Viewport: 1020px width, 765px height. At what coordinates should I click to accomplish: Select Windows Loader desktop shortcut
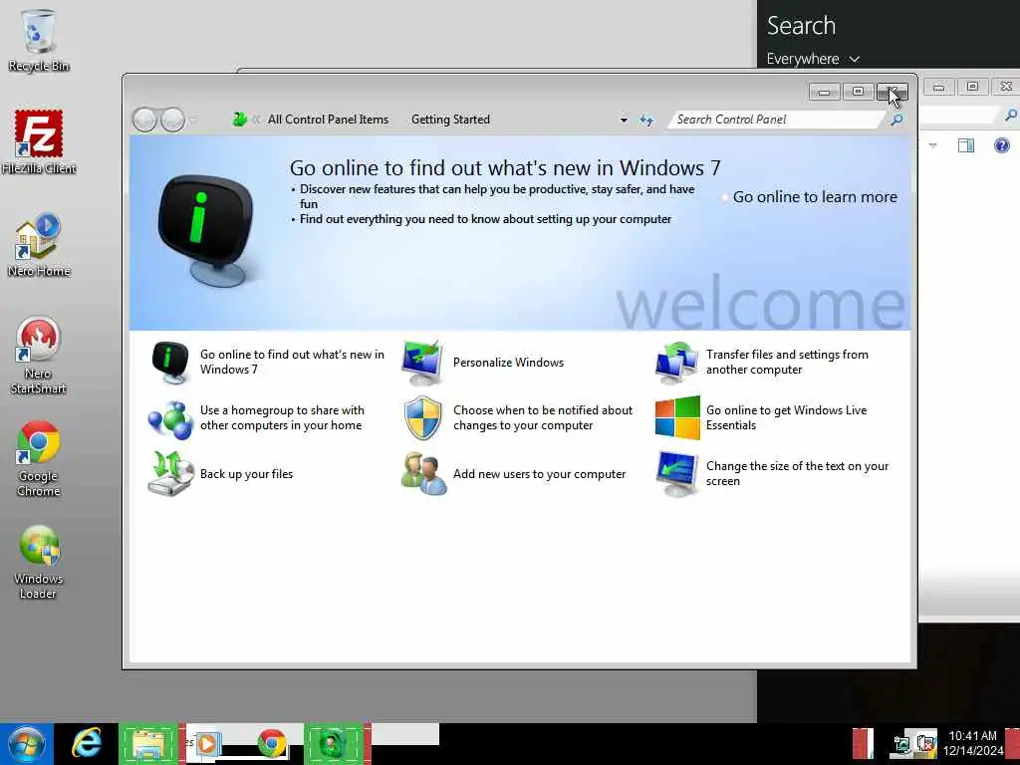[x=39, y=562]
